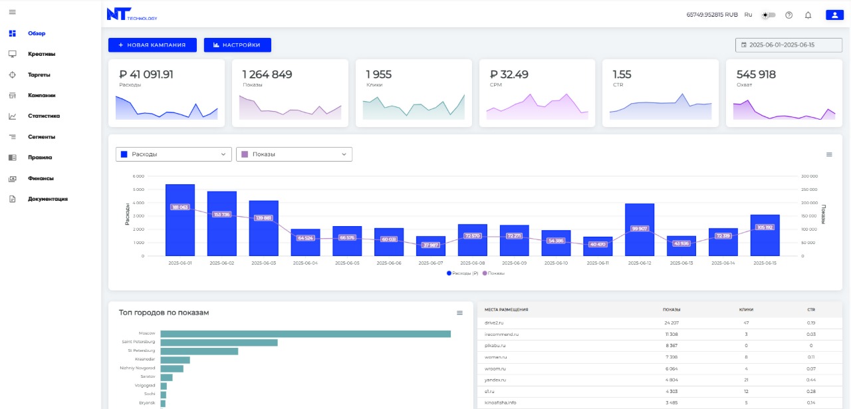Open the user profile icon

(x=834, y=15)
